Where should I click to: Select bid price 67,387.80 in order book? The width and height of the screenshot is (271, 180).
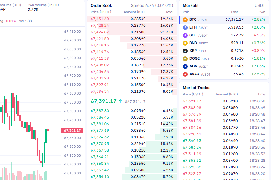[x=100, y=111]
